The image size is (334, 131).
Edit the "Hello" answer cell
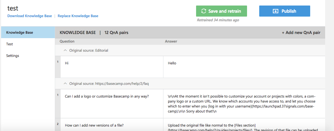(x=244, y=67)
